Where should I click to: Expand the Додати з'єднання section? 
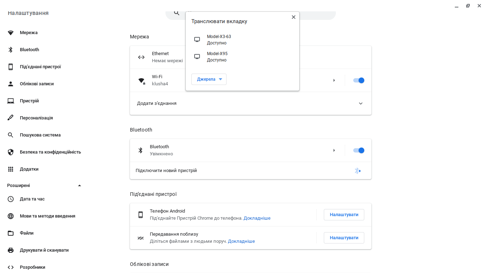[x=361, y=103]
